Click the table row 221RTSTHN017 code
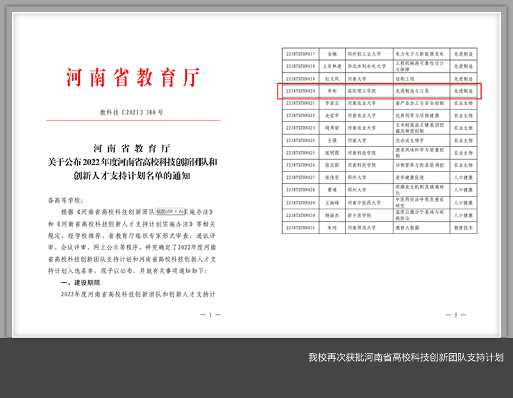 (x=301, y=54)
